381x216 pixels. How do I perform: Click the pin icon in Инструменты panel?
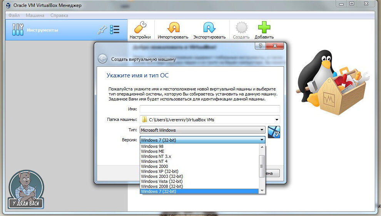pos(102,30)
